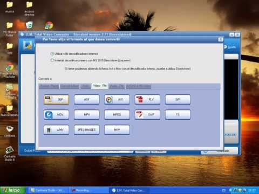Click the taskbar clock
Viewport: 259px width, 194px height.
(252, 190)
